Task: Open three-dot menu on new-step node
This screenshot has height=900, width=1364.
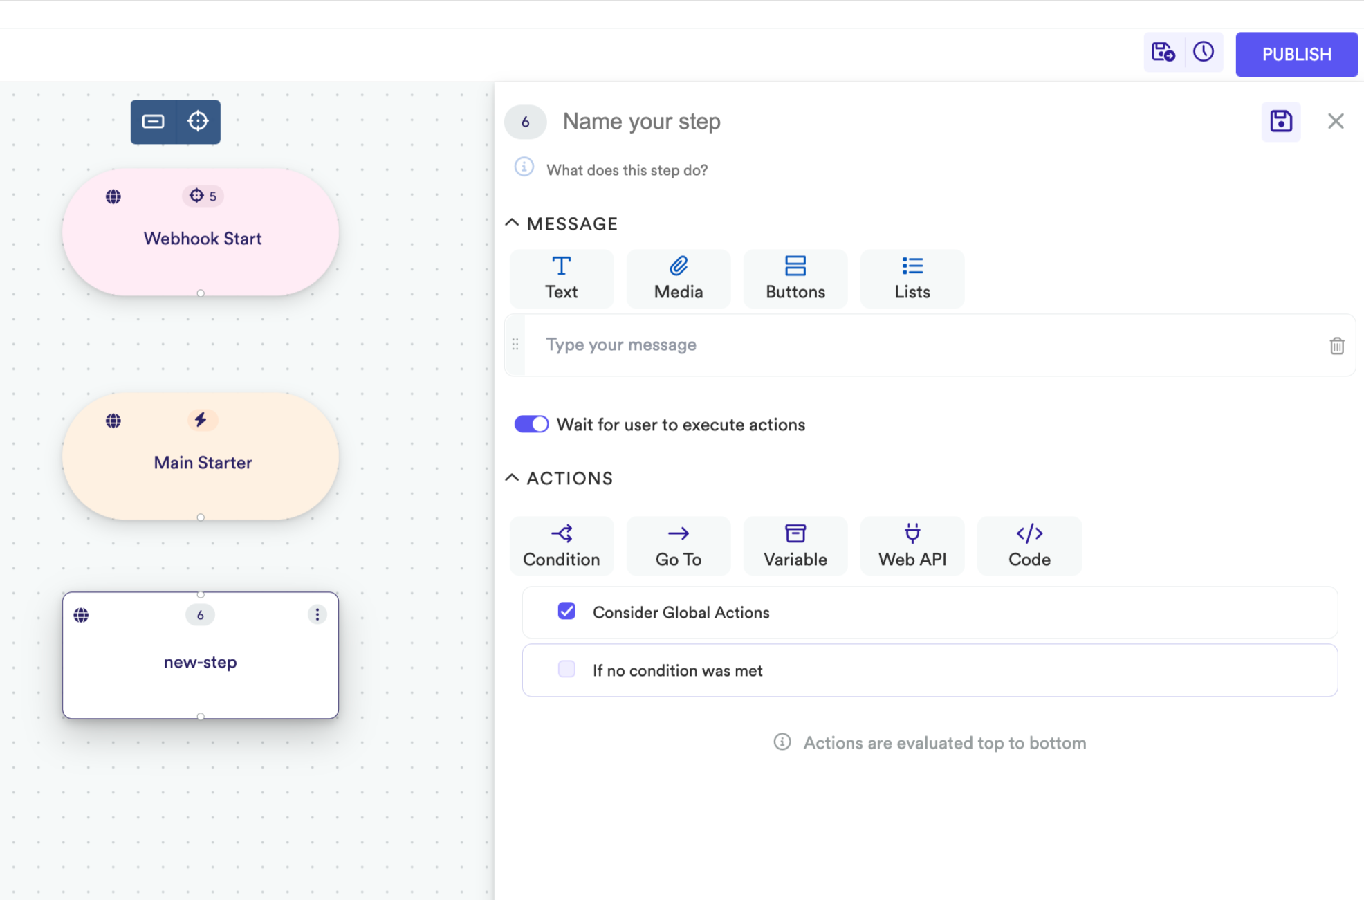Action: (317, 614)
